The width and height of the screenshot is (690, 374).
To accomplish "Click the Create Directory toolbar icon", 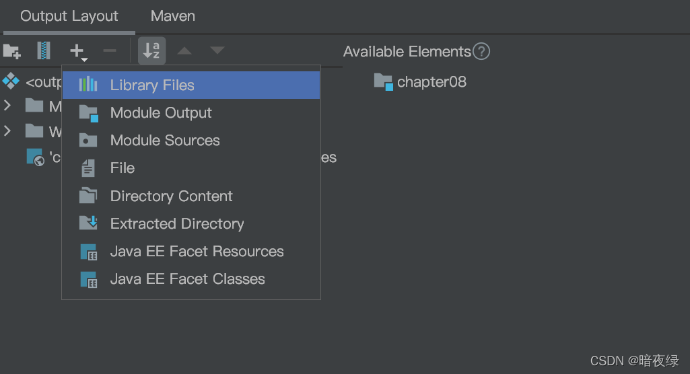I will [x=12, y=50].
